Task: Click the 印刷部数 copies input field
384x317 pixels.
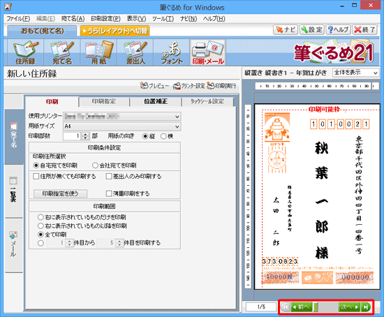Action: click(x=72, y=136)
